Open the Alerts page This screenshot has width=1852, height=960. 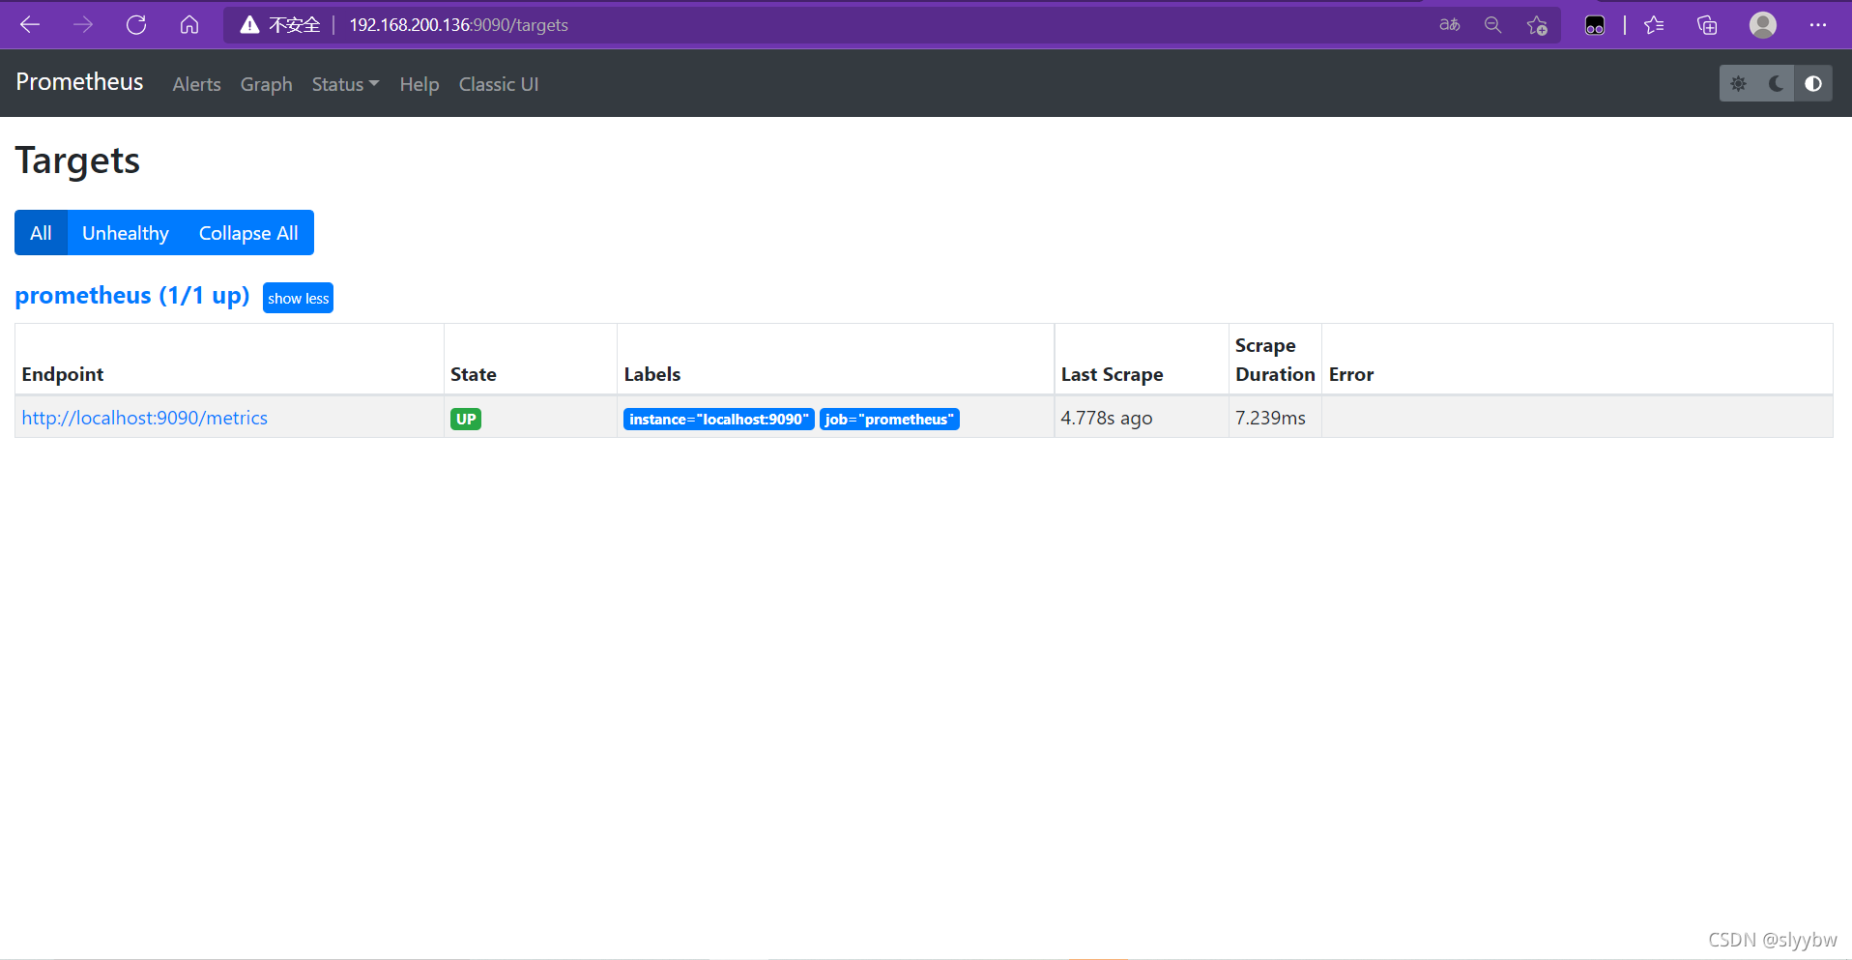[x=196, y=84]
